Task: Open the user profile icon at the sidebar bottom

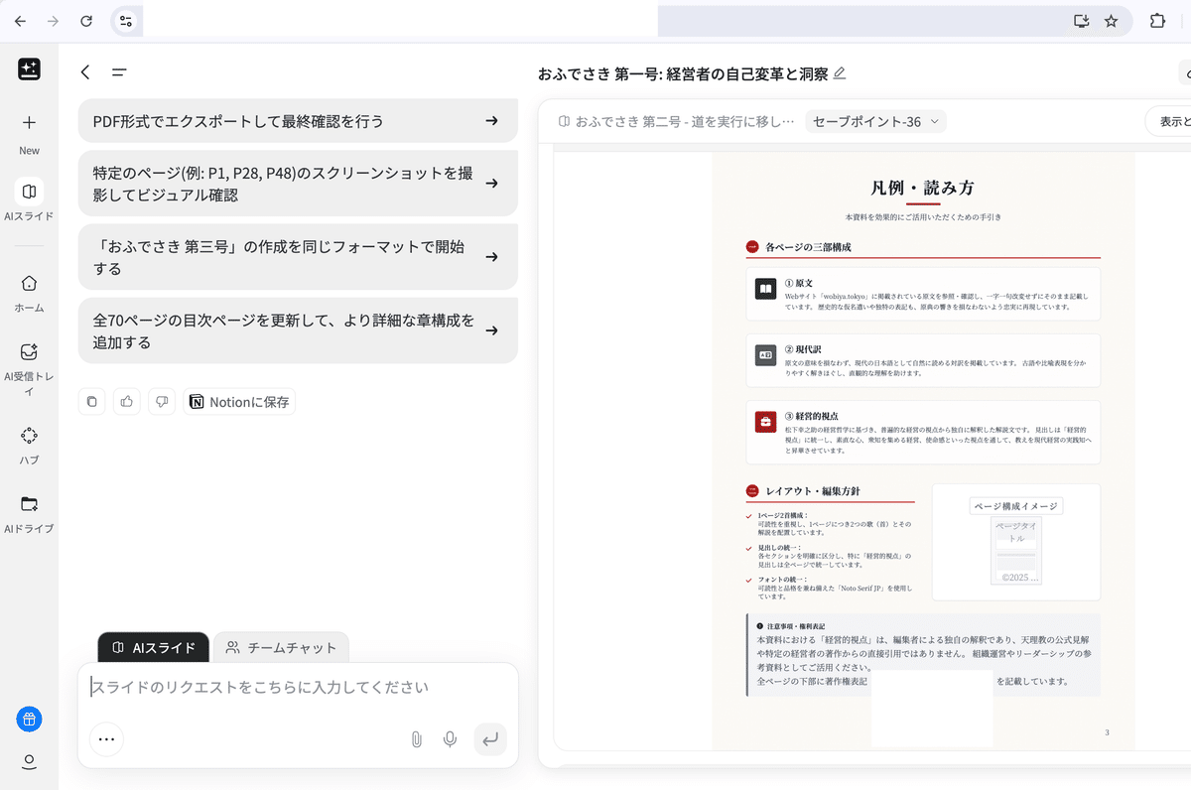Action: [x=29, y=762]
